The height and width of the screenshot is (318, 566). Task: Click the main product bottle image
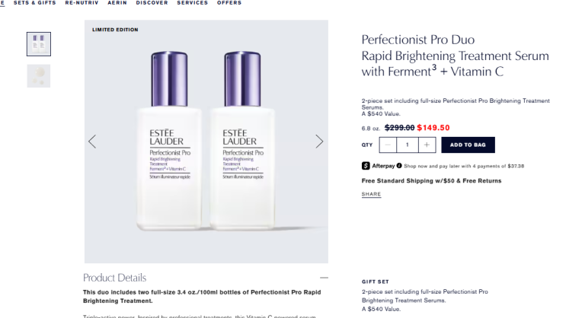206,141
